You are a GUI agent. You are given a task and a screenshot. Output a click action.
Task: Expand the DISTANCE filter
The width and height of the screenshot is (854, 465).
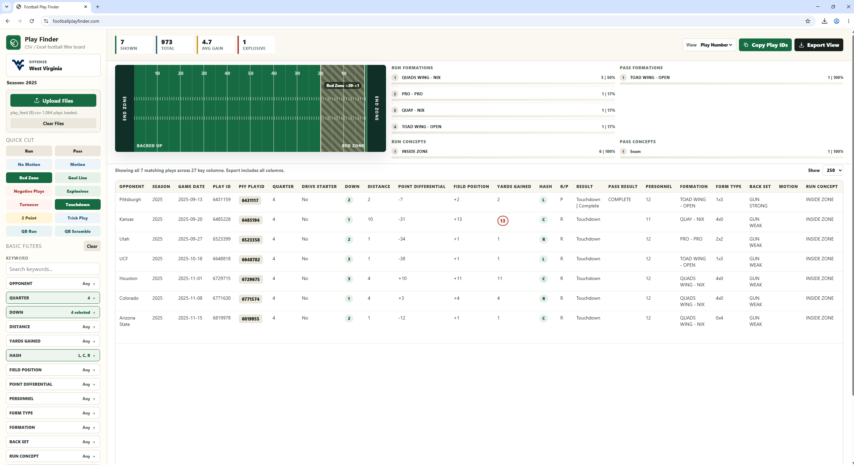[53, 327]
